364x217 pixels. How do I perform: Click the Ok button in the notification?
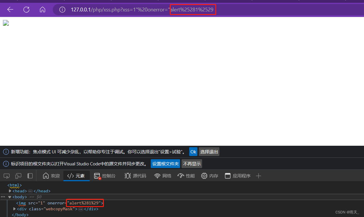click(x=193, y=152)
